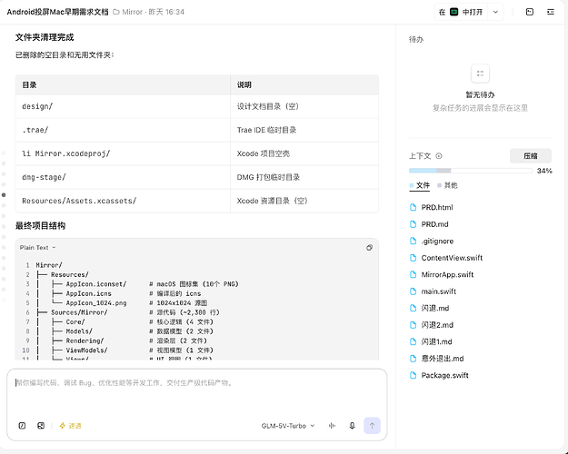This screenshot has width=568, height=454.
Task: Click the dark active dot in message rail
Action: (x=4, y=195)
